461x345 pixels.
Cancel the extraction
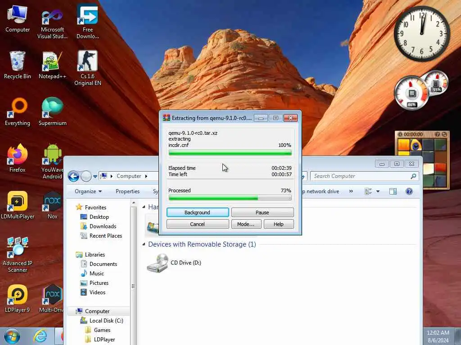tap(198, 224)
